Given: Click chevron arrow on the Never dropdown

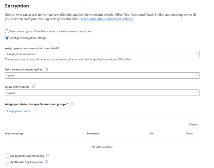Looking at the screenshot, I should pos(196,75).
